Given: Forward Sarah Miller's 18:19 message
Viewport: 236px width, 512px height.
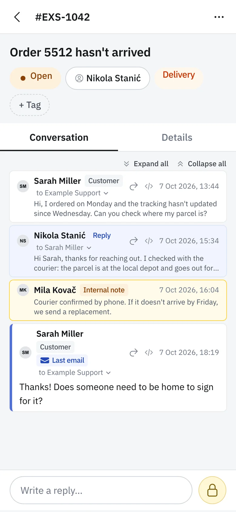Looking at the screenshot, I should (x=134, y=352).
